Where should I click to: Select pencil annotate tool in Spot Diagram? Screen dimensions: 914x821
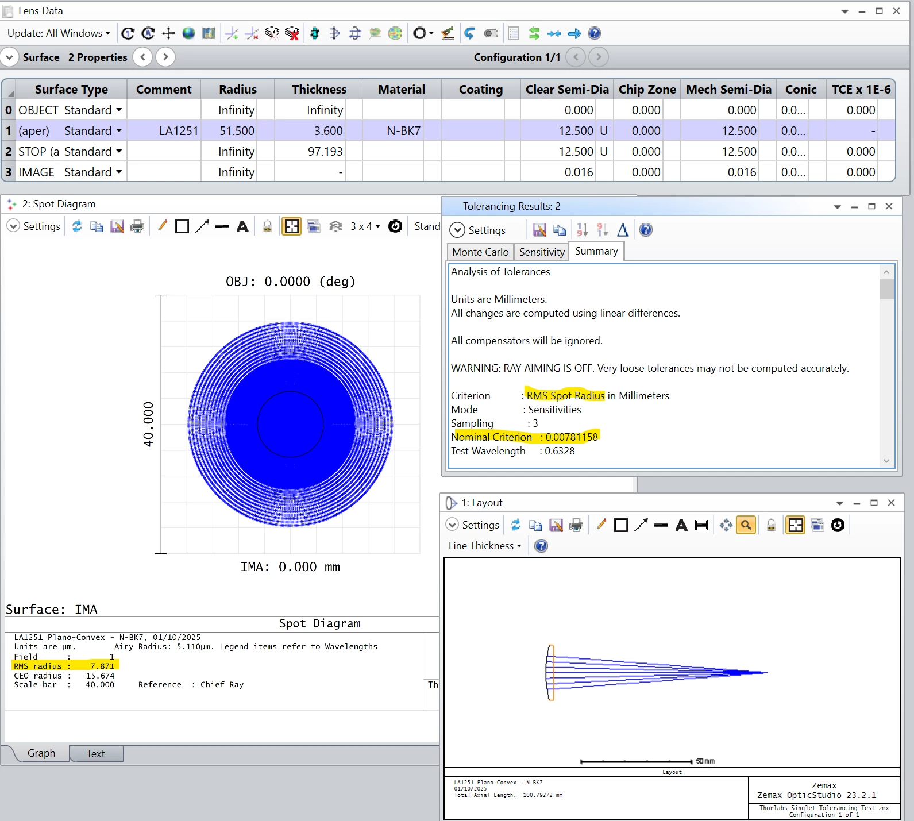click(162, 226)
